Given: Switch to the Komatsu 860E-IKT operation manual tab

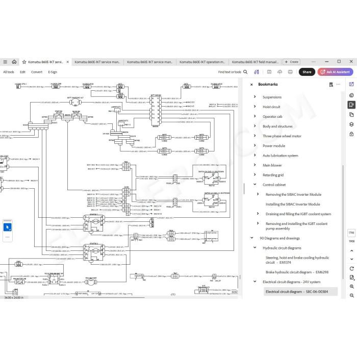Looking at the screenshot, I should coord(202,62).
